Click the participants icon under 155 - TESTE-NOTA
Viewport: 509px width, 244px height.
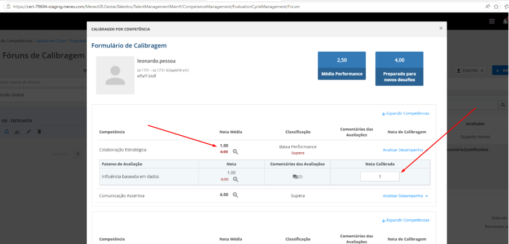[x=17, y=132]
